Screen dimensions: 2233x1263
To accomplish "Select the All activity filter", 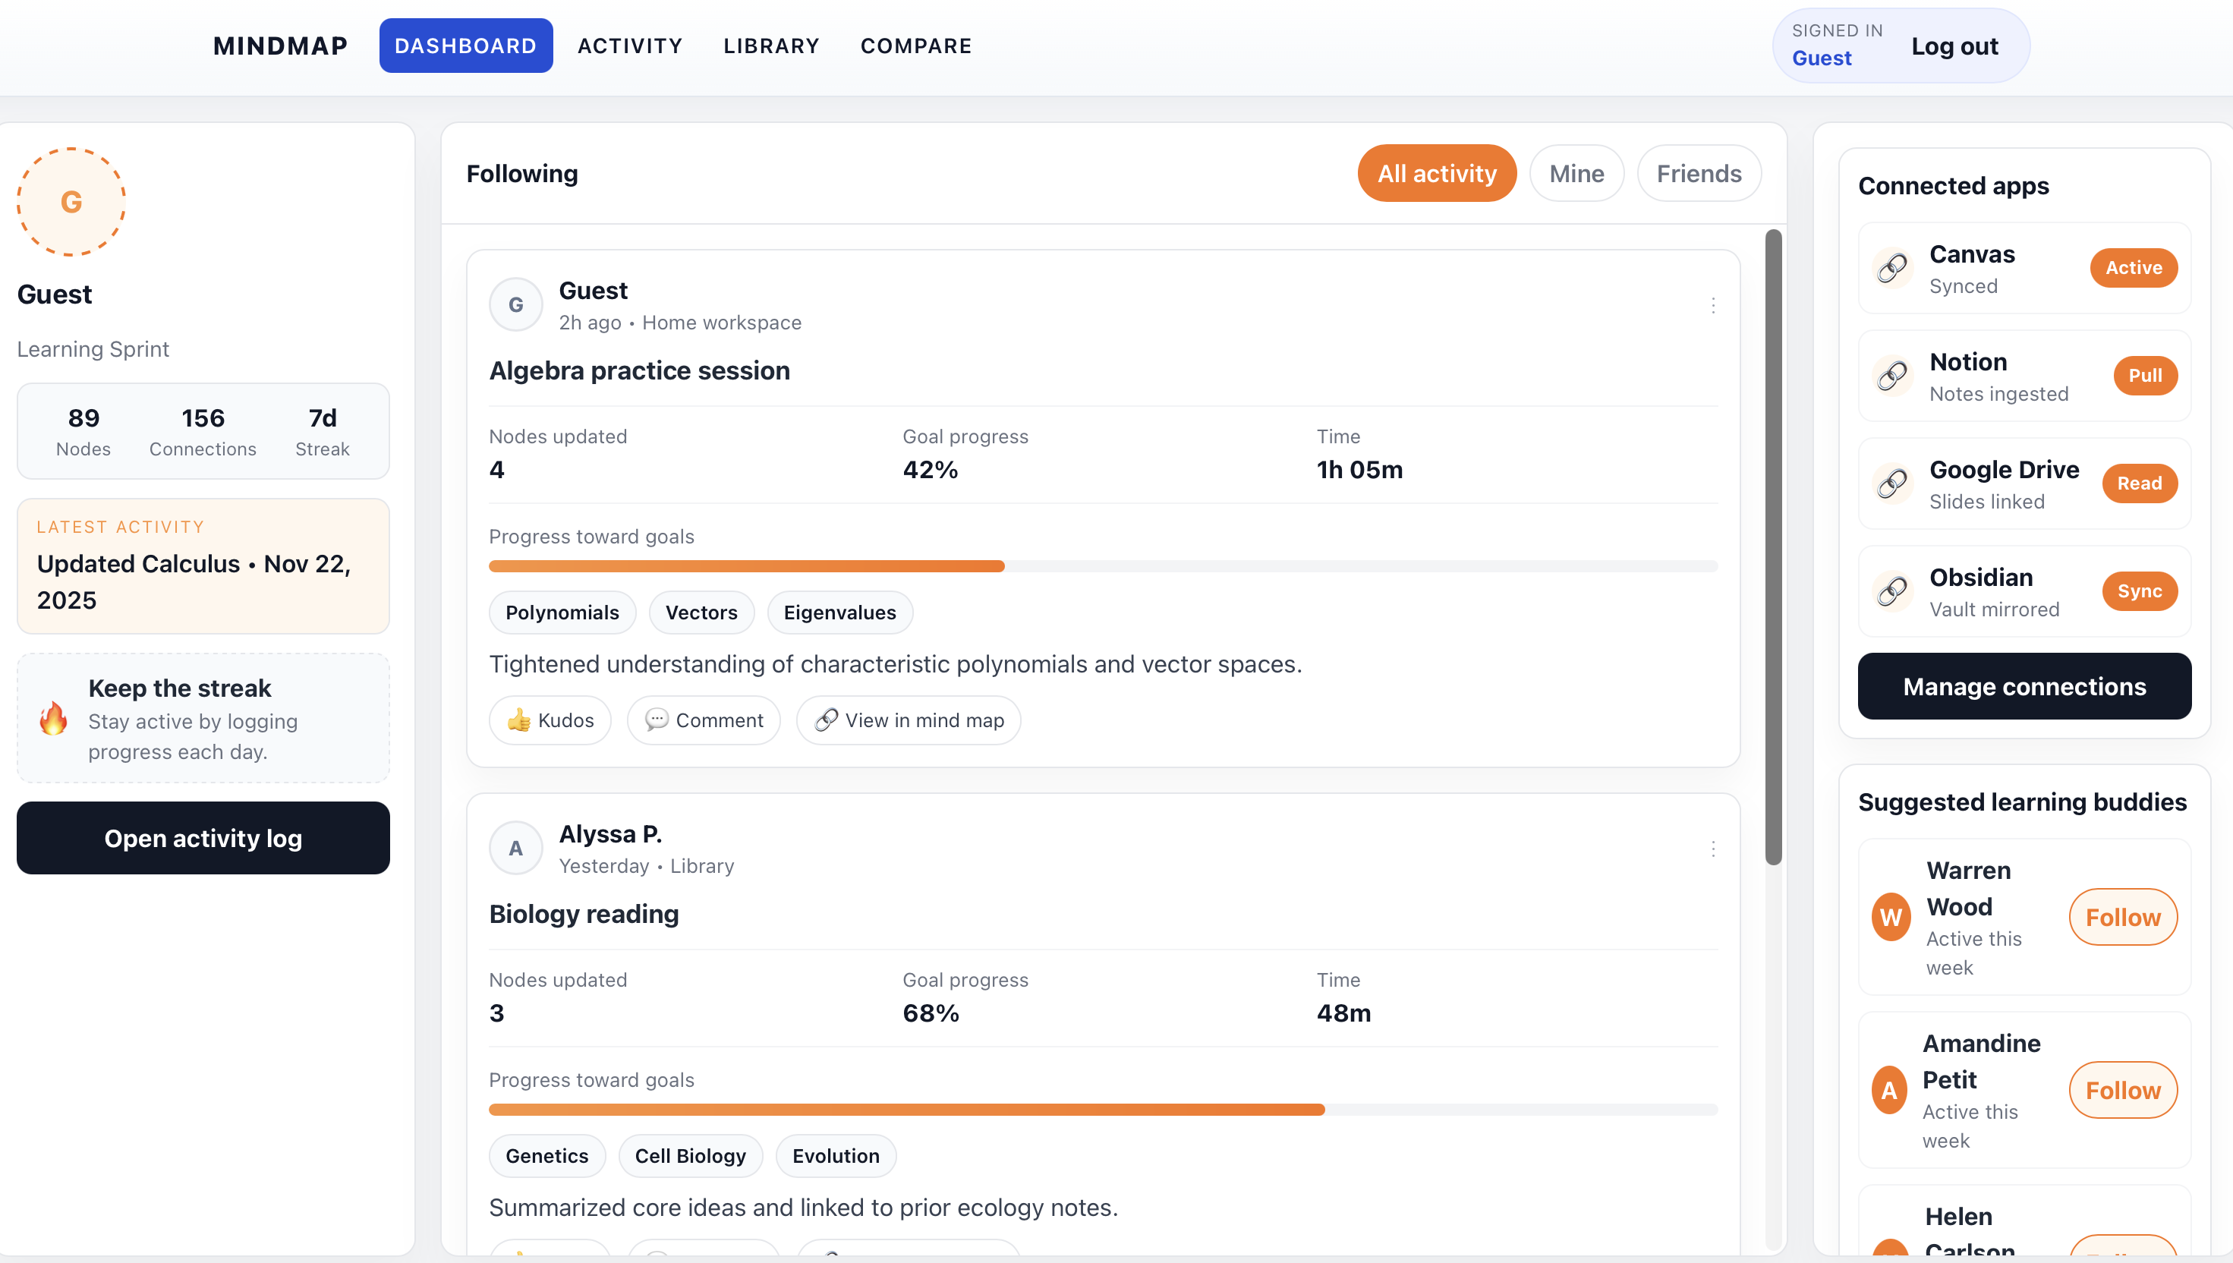I will click(1436, 174).
